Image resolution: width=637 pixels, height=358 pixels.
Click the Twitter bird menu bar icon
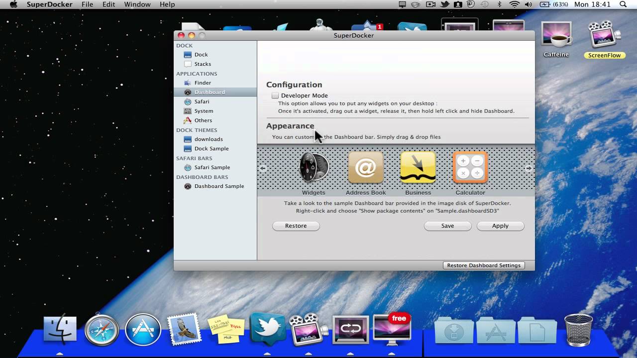(x=444, y=4)
